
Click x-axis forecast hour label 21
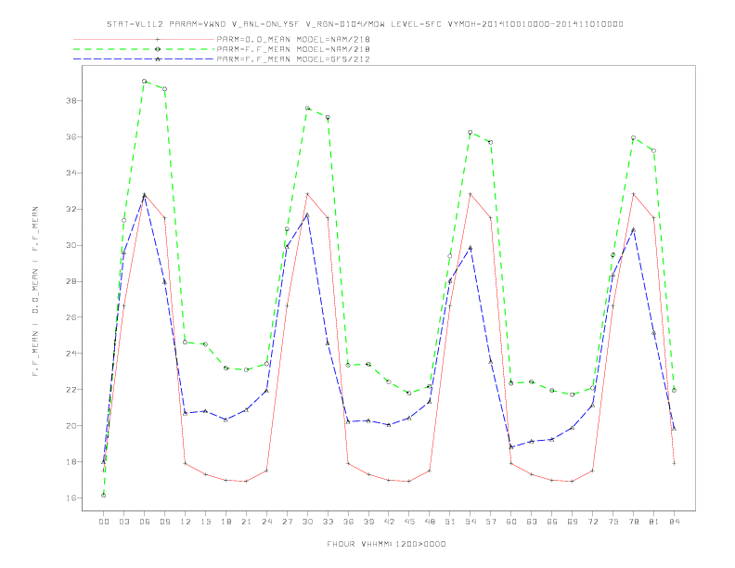click(246, 522)
